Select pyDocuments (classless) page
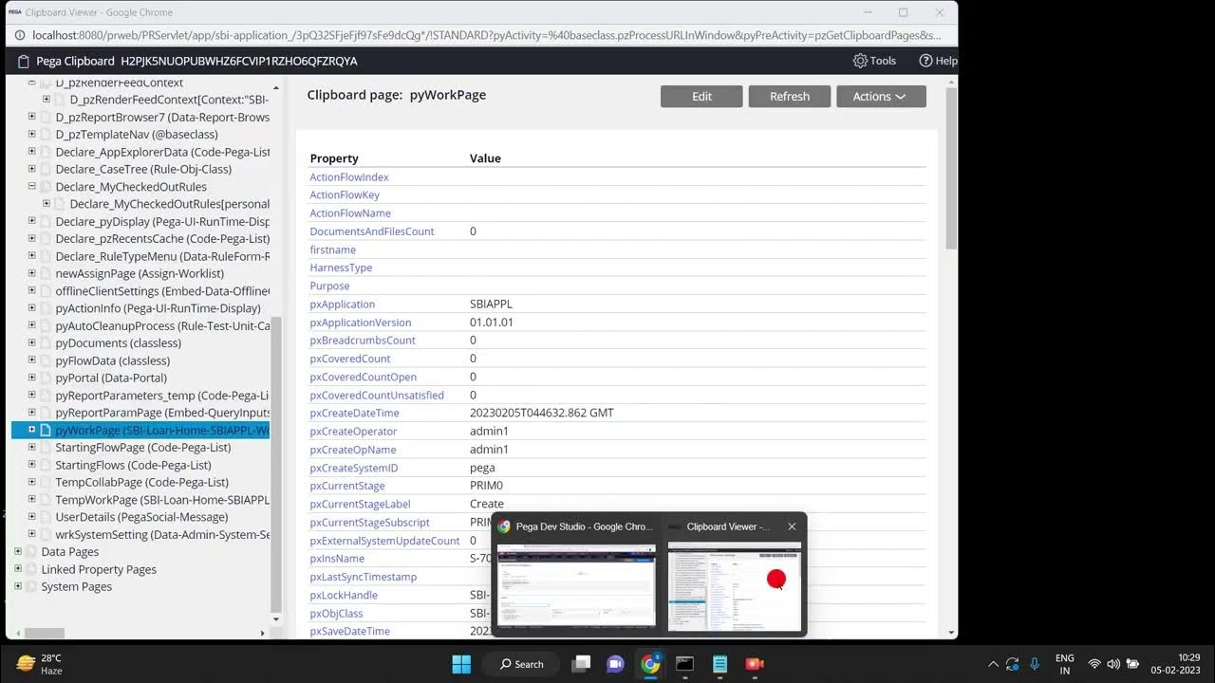Viewport: 1215px width, 683px height. [x=118, y=342]
